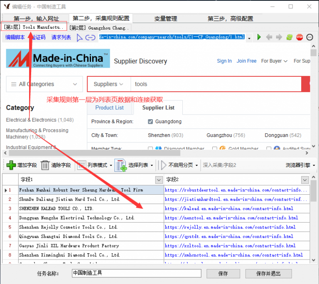Click the browser forward arrow icon
This screenshot has height=284, width=319.
tap(279, 37)
